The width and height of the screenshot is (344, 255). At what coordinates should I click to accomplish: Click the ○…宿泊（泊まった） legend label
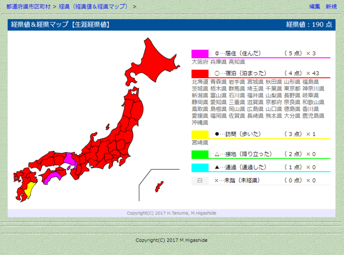tap(240, 73)
